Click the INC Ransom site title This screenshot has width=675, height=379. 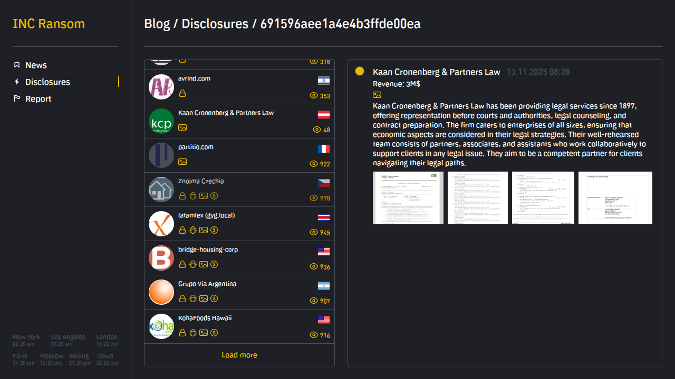[x=49, y=24]
